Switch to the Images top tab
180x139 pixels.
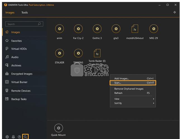[10, 13]
